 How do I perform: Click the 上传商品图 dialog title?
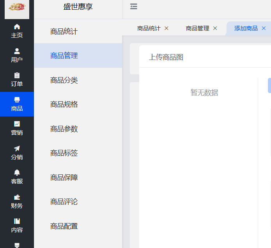[166, 57]
